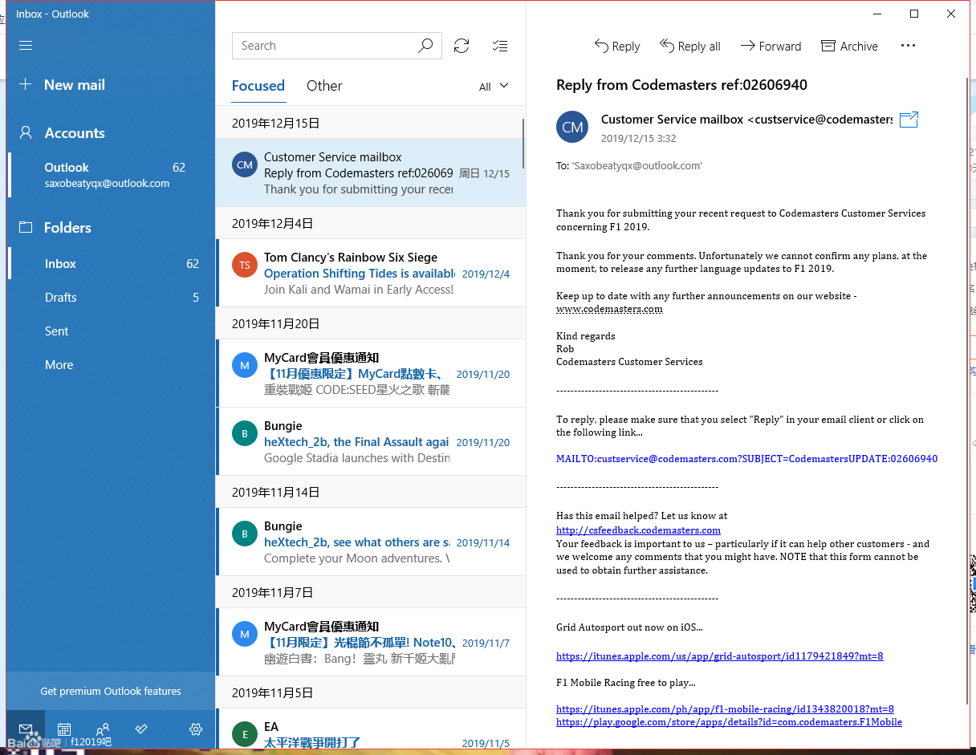
Task: Open the Drafts folder
Action: click(x=111, y=297)
